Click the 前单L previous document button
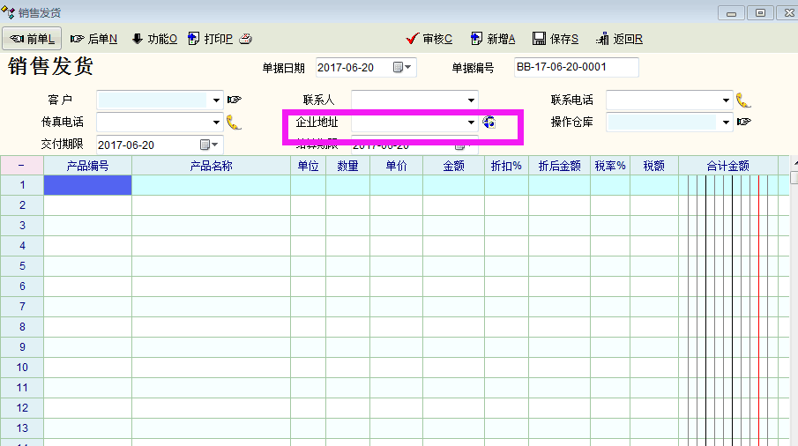The height and width of the screenshot is (446, 798). [33, 39]
